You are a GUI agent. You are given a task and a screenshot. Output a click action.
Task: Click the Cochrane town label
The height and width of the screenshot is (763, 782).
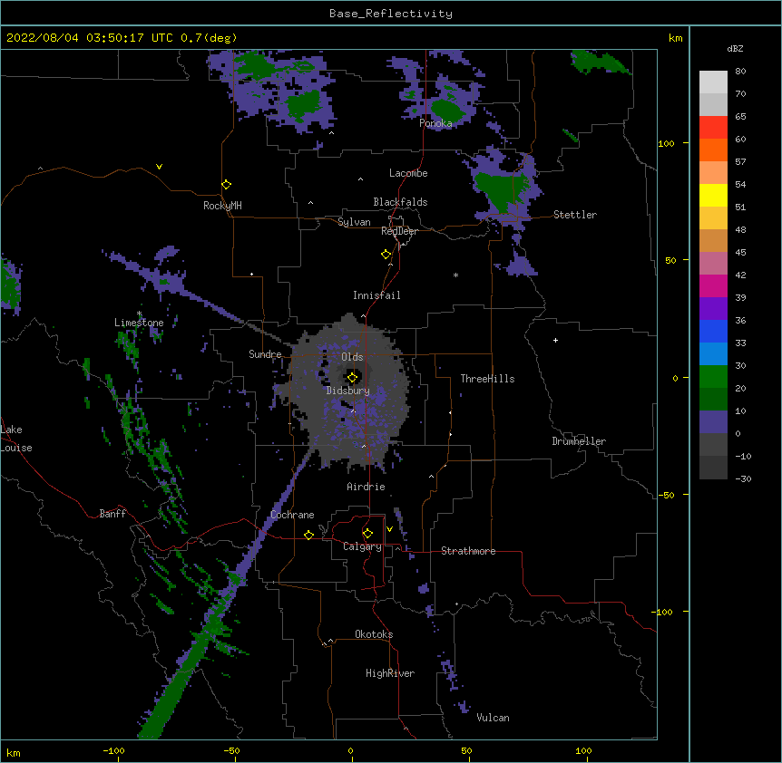[292, 515]
